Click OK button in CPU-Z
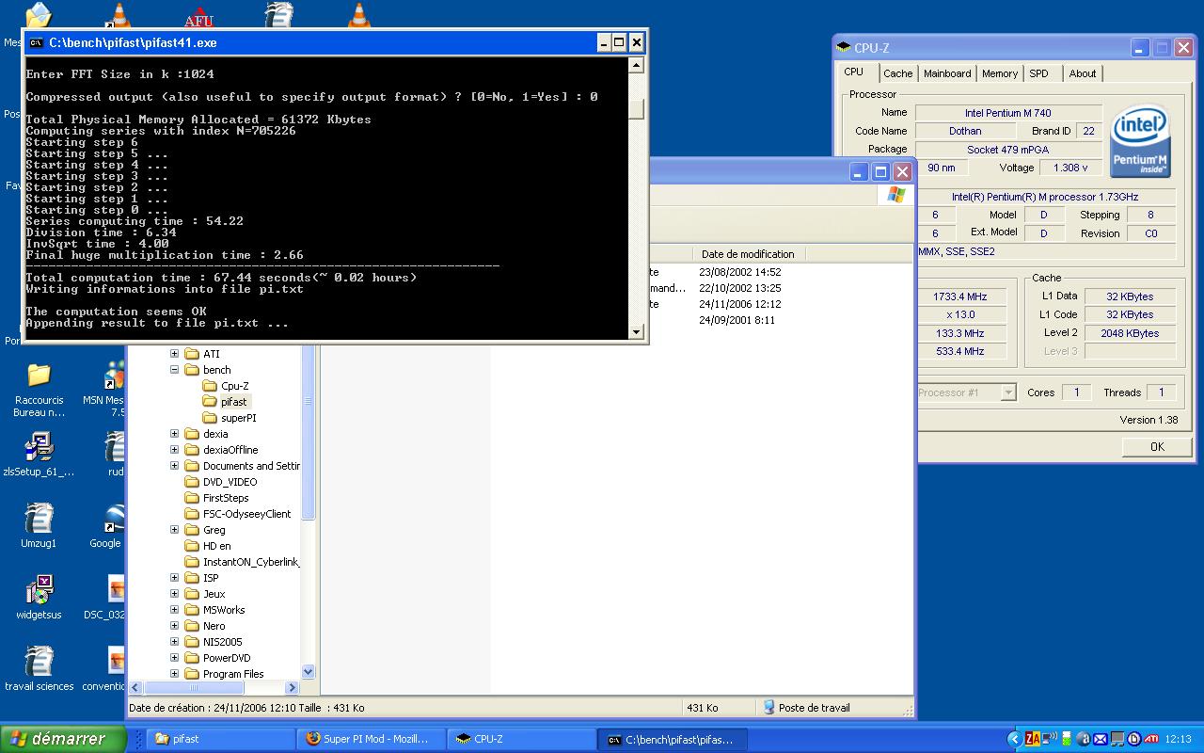The height and width of the screenshot is (753, 1204). (x=1157, y=447)
